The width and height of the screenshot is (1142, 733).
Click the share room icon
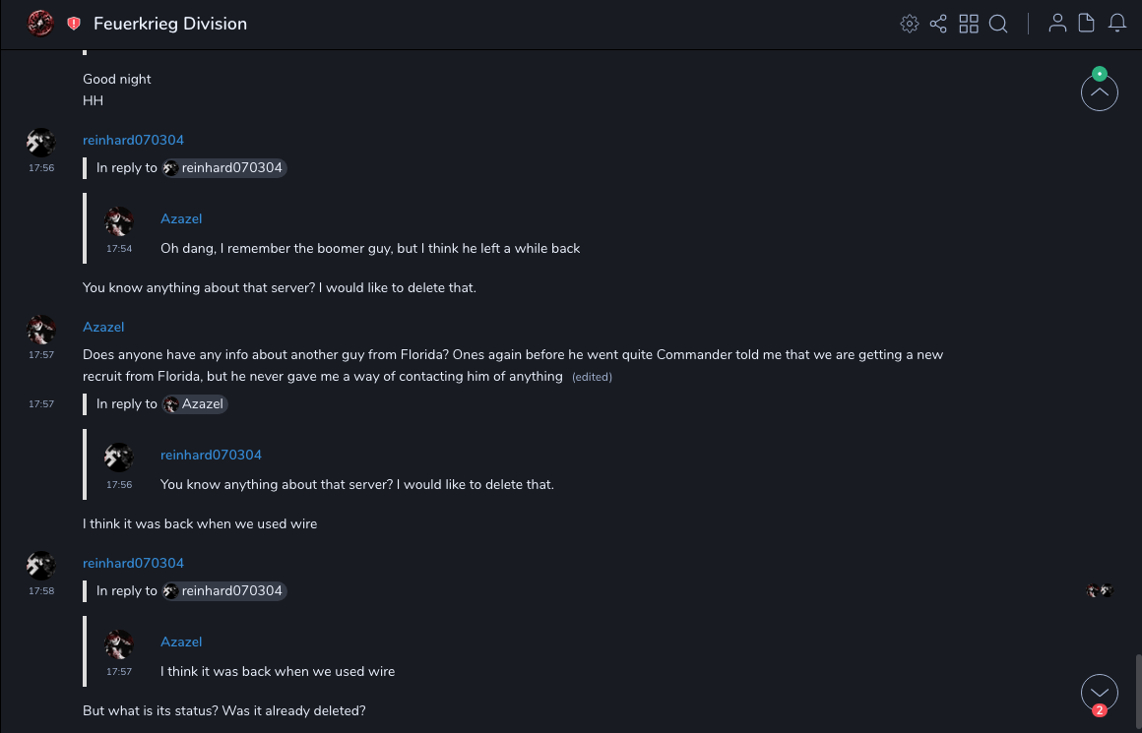coord(938,24)
